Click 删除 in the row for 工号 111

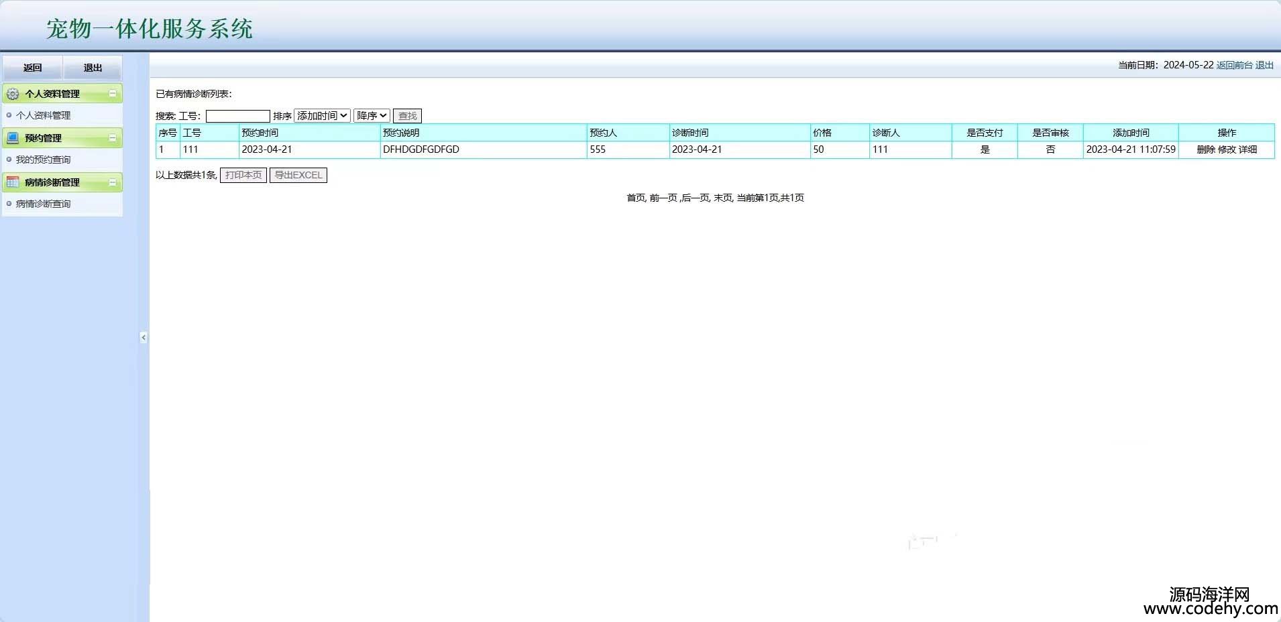coord(1206,149)
